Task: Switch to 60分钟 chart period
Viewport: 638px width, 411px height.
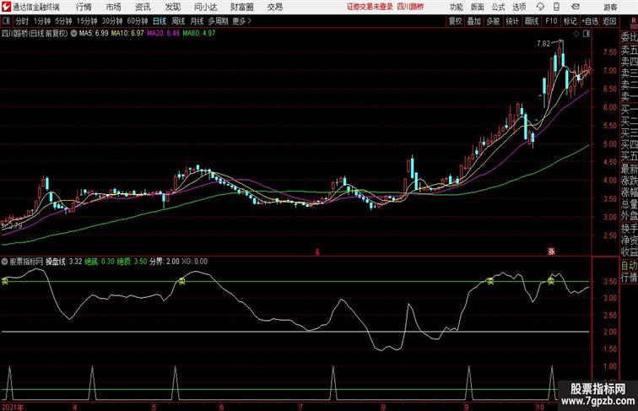Action: 138,21
